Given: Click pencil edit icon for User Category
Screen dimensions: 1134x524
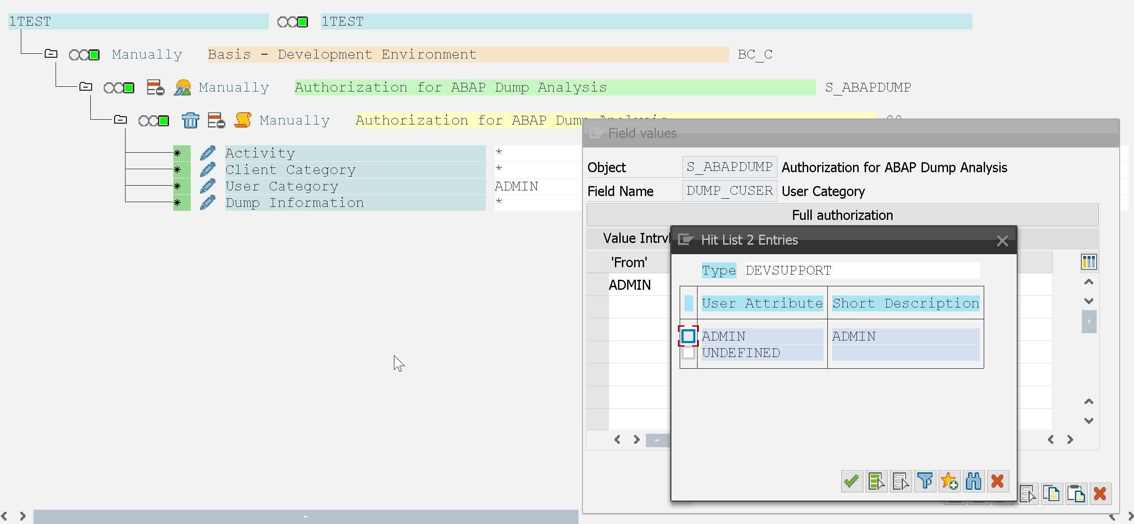Looking at the screenshot, I should [x=207, y=186].
